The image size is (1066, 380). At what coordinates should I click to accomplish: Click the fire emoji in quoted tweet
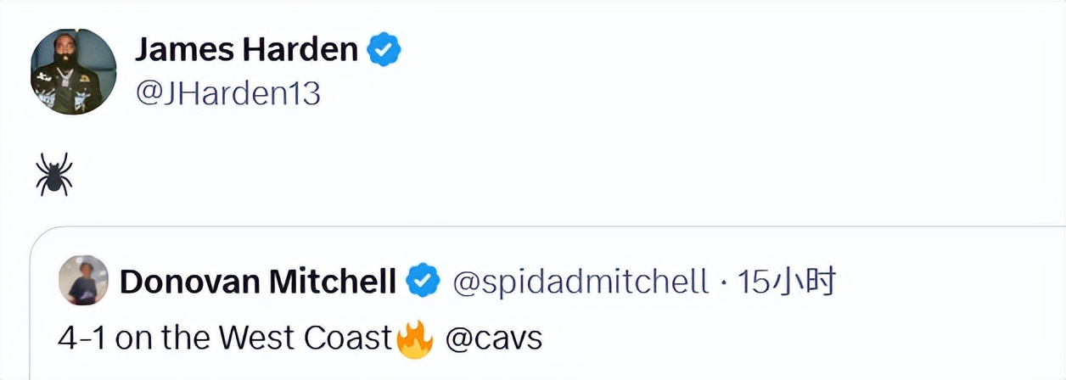pyautogui.click(x=415, y=338)
